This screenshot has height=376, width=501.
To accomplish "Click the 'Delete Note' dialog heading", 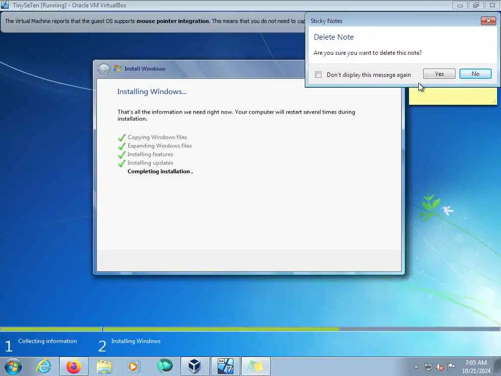I will pos(334,37).
